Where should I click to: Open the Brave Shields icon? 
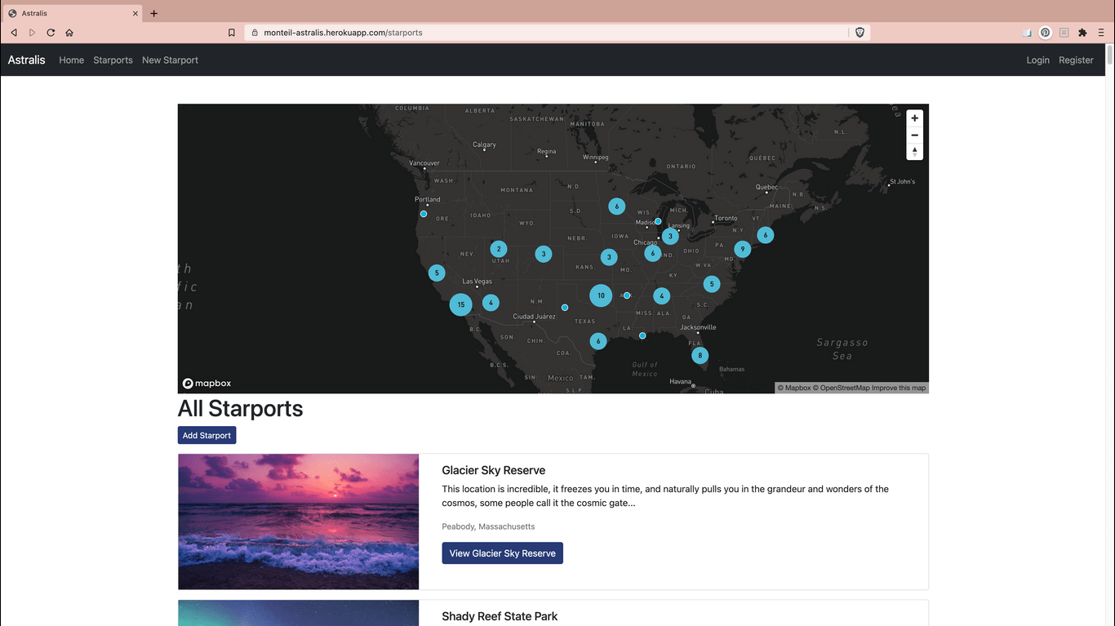click(860, 33)
